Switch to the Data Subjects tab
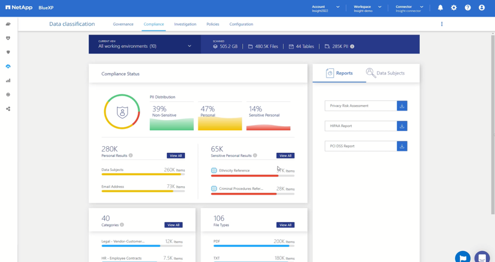The image size is (495, 262). (x=386, y=73)
